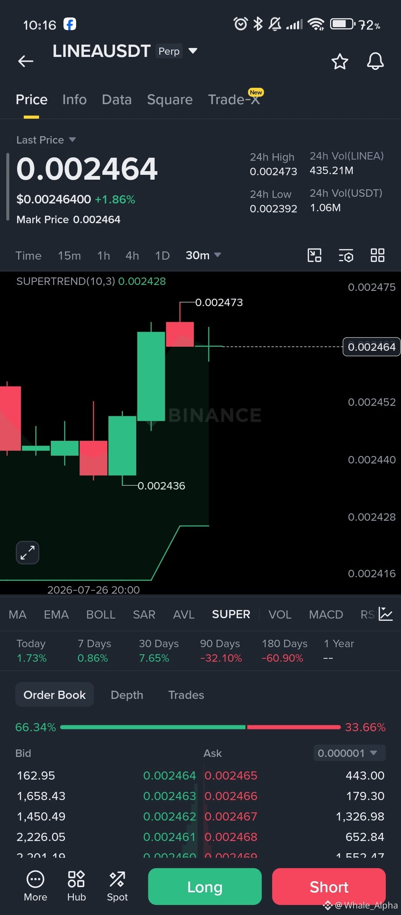Tap ask price 0.002467

231,816
